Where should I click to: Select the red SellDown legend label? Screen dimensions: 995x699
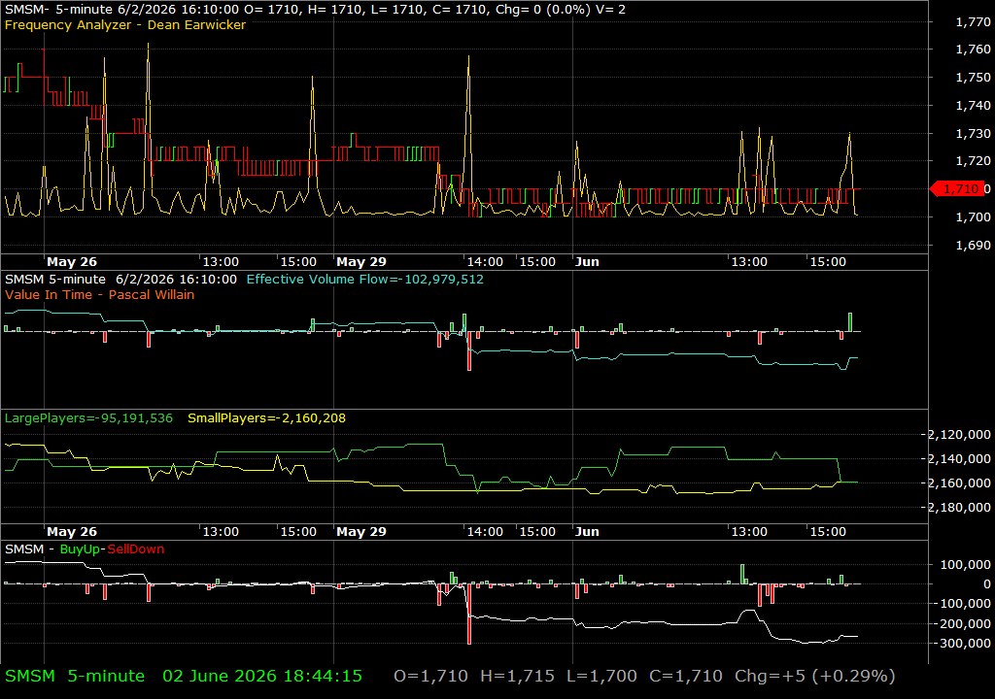coord(136,549)
